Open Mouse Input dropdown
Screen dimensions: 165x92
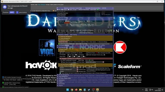point(69,68)
